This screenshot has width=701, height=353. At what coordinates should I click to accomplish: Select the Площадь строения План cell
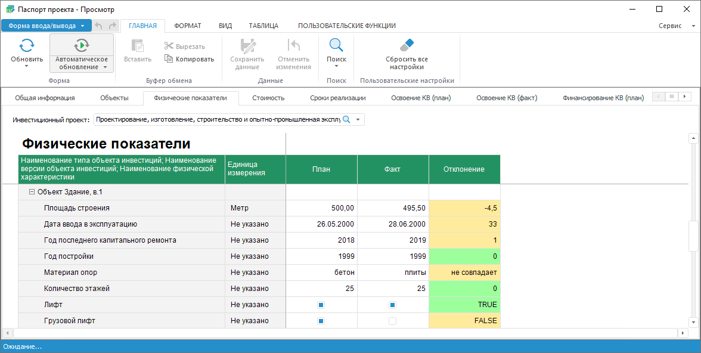(x=321, y=208)
